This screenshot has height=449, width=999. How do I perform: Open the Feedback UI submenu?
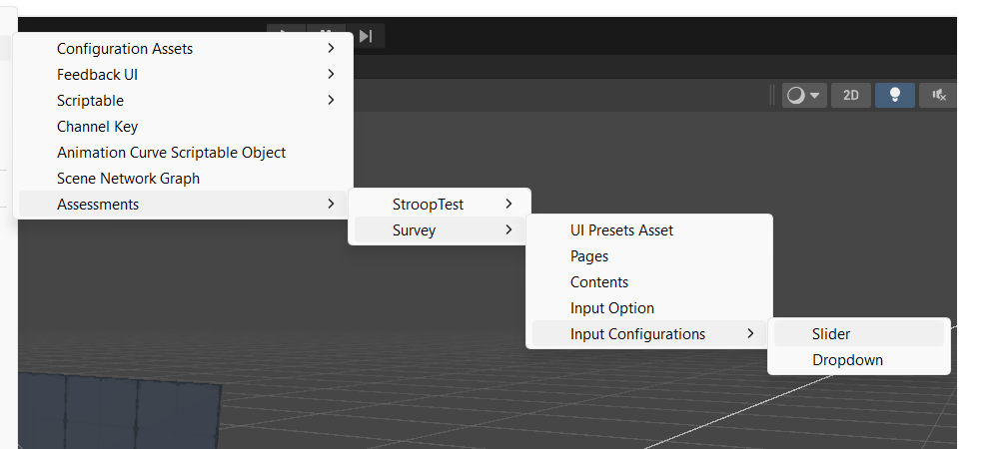183,75
